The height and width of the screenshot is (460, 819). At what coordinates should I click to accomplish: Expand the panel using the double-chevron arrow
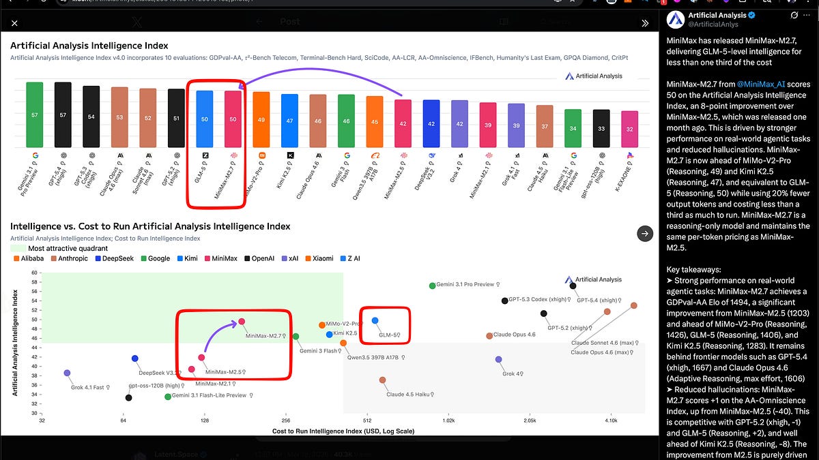coord(646,22)
